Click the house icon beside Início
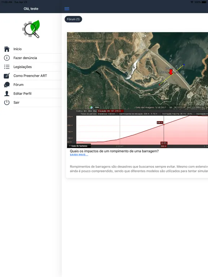The height and width of the screenshot is (277, 208). pos(7,49)
